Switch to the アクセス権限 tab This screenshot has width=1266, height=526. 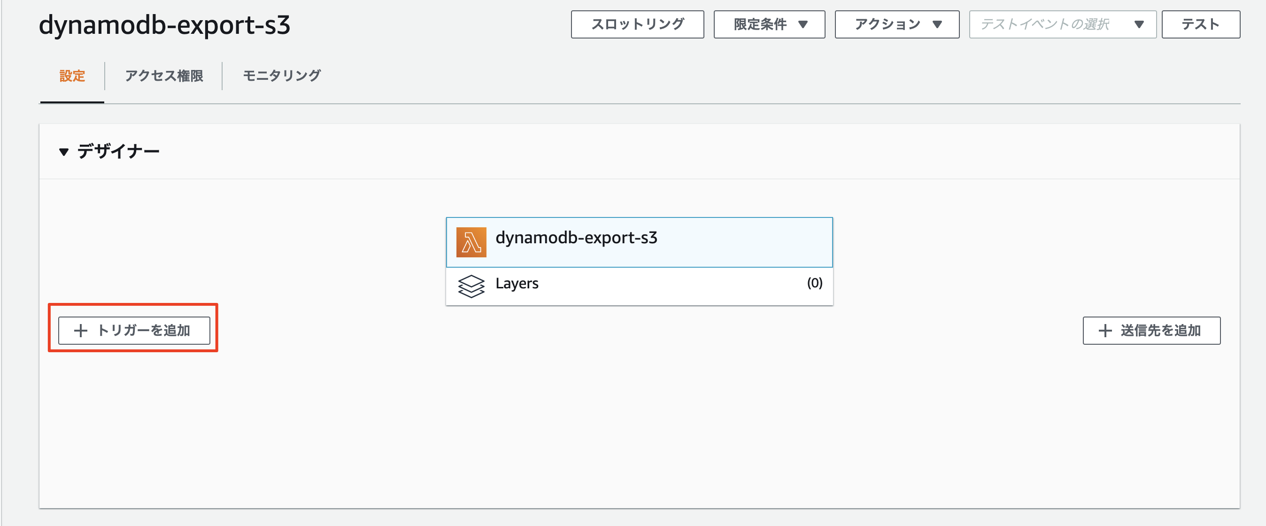tap(164, 76)
